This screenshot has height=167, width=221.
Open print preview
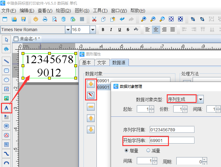click(55, 19)
